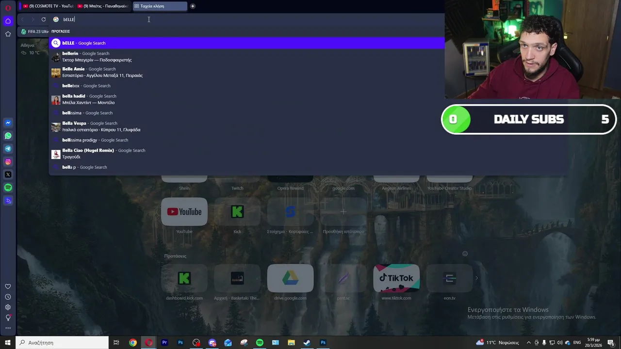Open the bookmarks star in the sidebar
This screenshot has height=349, width=621.
tap(8, 34)
